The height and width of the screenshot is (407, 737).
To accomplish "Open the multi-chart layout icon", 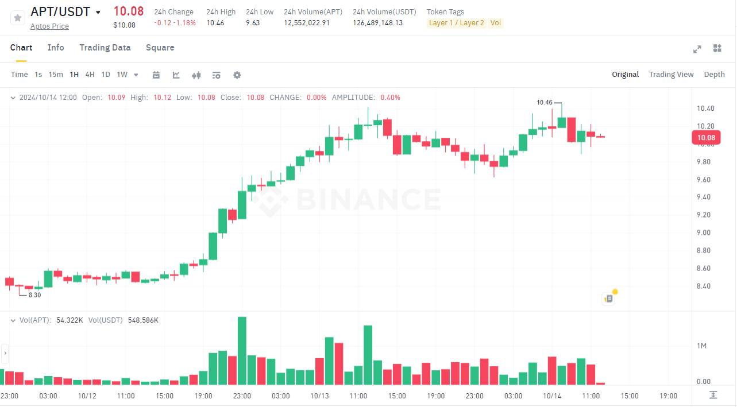I will pos(717,48).
